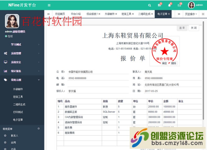Screen dimensions: 207x150
Task: Click the sidebar user profile photo
Action: coord(12,21)
